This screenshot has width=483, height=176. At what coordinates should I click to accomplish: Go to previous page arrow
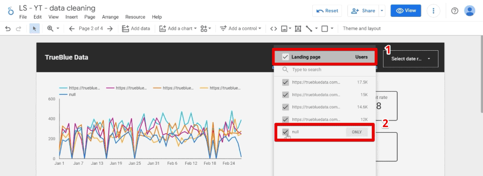(x=72, y=29)
